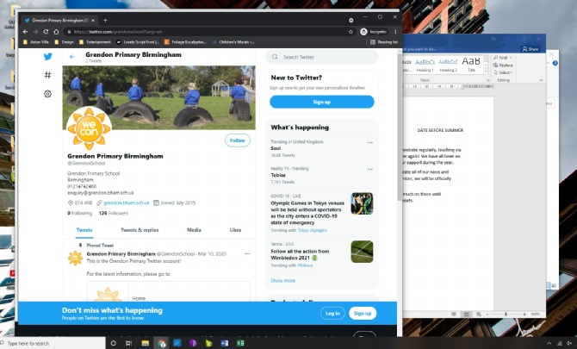Viewport: 577px width, 349px height.
Task: Go back using the Twitter profile arrow
Action: 72,57
